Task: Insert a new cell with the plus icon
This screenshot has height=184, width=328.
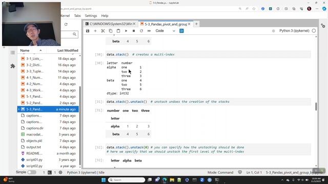Action: click(95, 31)
